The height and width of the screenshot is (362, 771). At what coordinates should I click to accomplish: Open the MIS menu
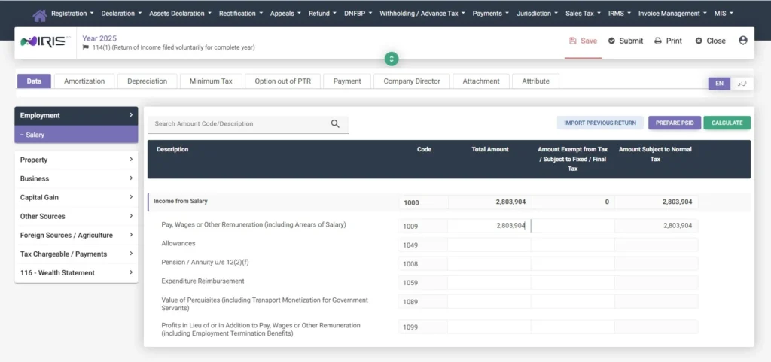pos(724,14)
